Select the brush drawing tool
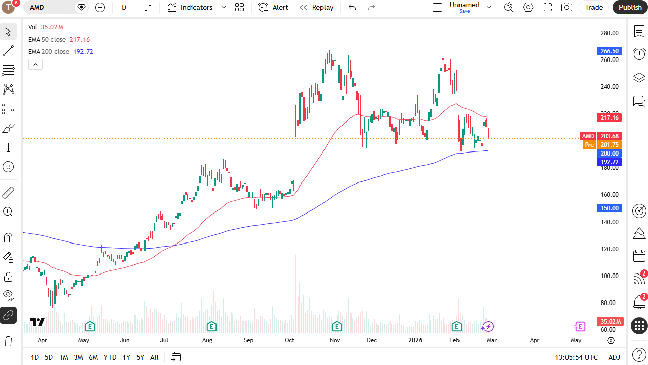This screenshot has height=365, width=648. coord(8,128)
